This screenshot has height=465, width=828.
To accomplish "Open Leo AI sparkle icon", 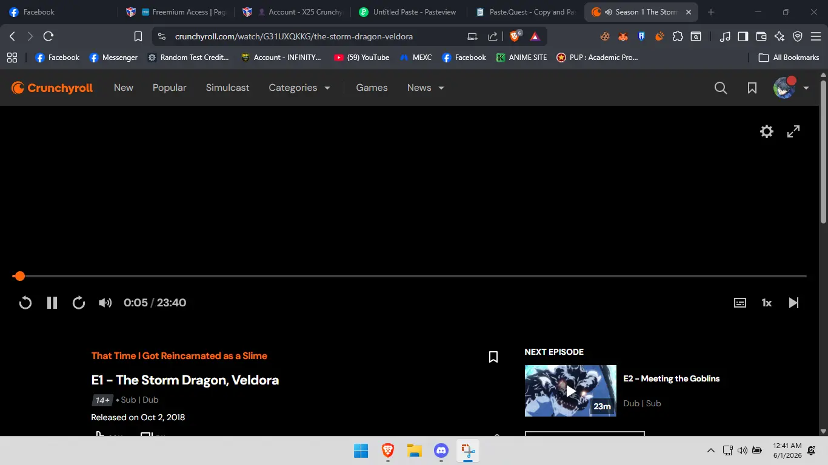I will click(780, 36).
